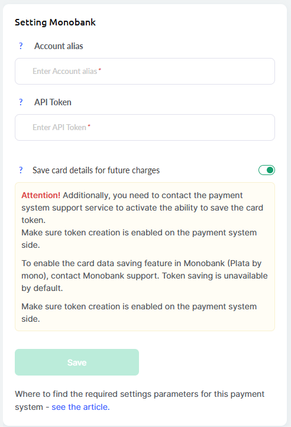This screenshot has width=291, height=427.
Task: Open the Account alias help question mark
Action: click(21, 46)
